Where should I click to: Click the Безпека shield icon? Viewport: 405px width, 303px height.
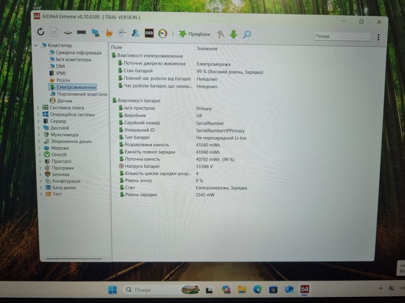pyautogui.click(x=47, y=174)
